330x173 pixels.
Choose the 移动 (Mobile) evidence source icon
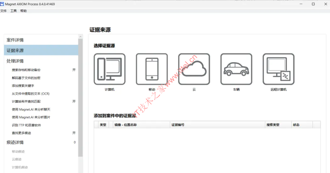coord(152,69)
